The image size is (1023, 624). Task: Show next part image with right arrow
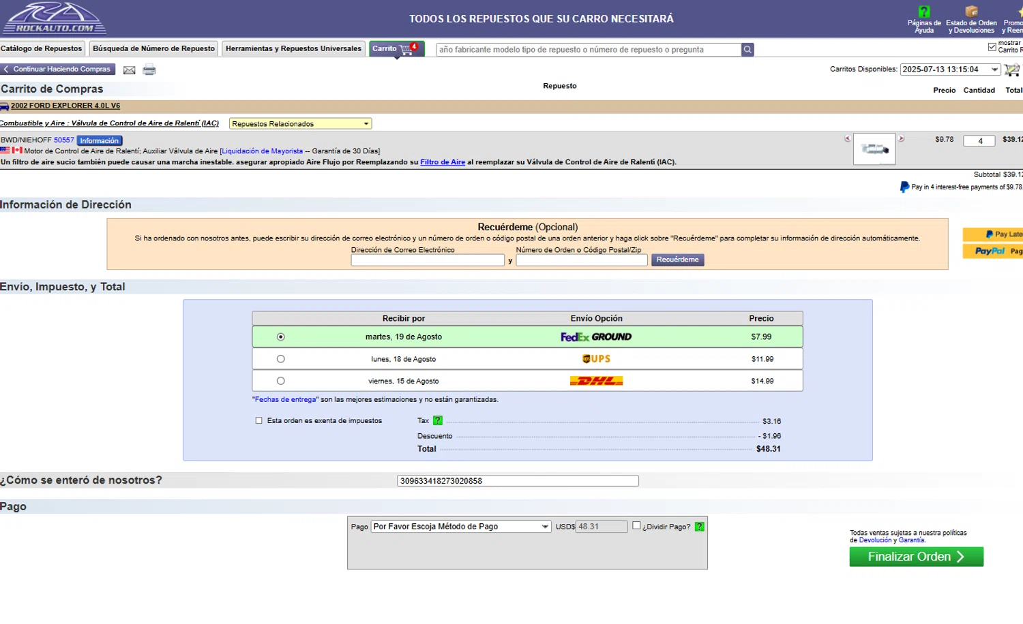(901, 138)
